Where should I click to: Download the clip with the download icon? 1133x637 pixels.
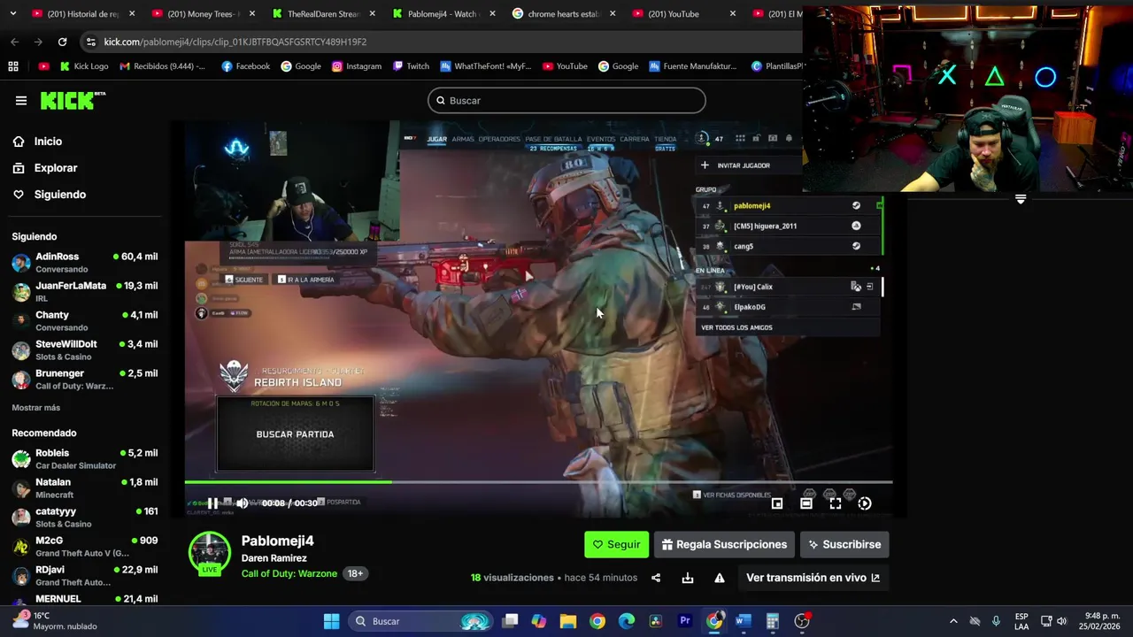pos(687,578)
